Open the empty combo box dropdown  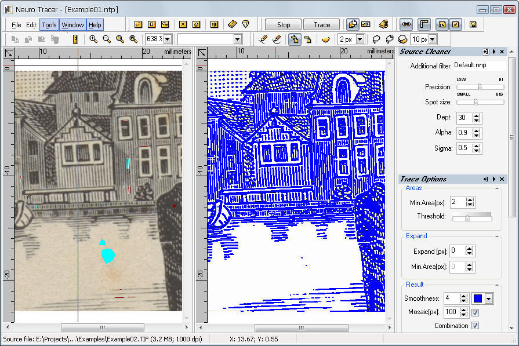tap(237, 39)
